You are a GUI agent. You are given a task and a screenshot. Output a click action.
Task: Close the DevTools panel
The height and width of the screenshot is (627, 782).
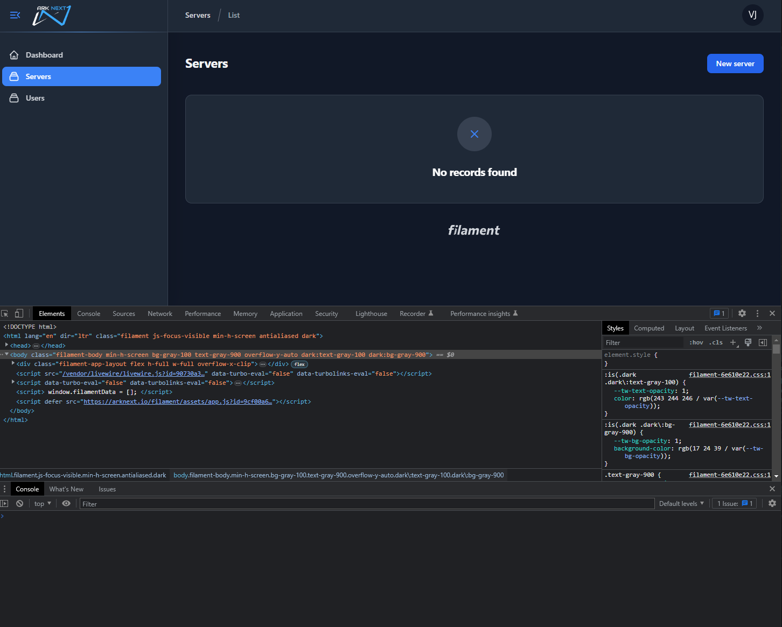click(x=772, y=313)
